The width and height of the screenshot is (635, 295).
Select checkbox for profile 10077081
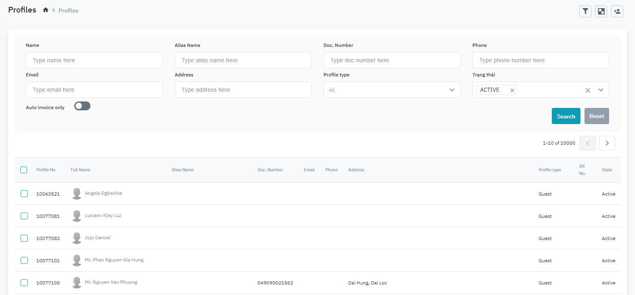24,216
